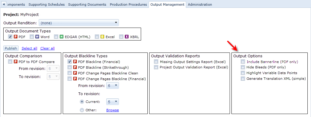Select the Other radio button for revision

pos(82,110)
